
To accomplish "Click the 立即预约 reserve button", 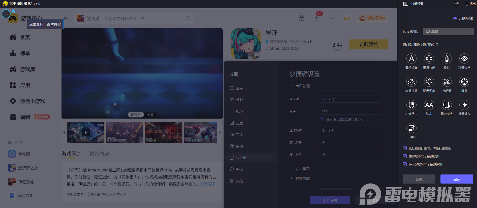I will [369, 44].
